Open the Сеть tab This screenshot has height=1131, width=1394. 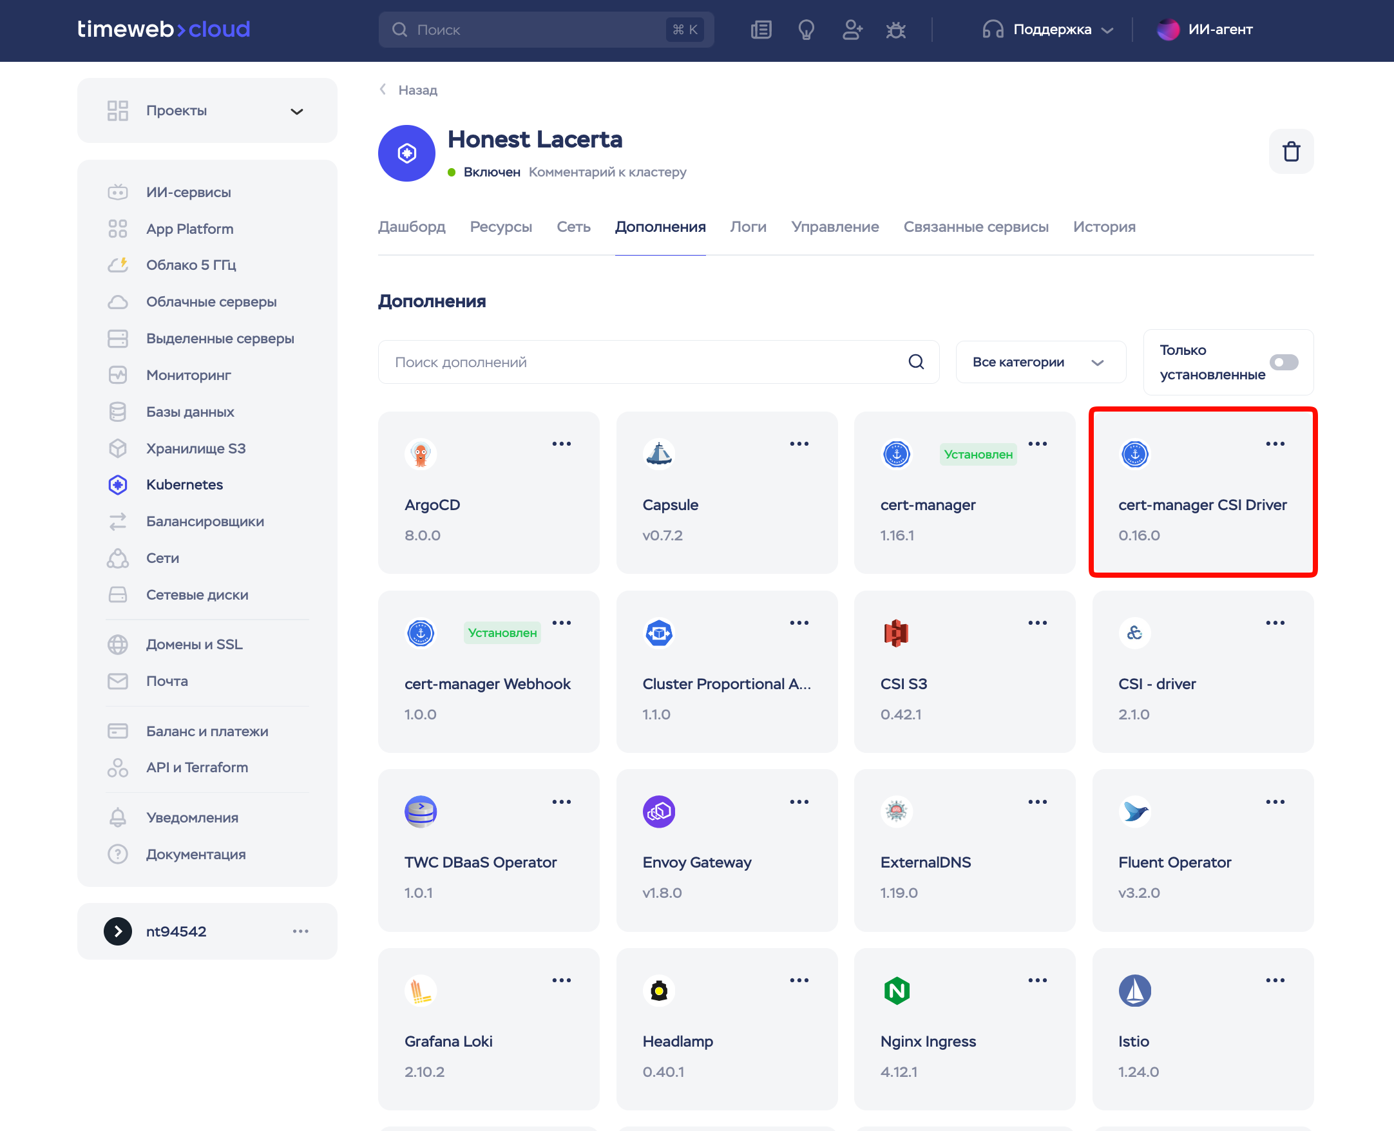[573, 227]
